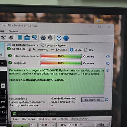Viewport: 127px width, 127px height.
Task: Open the drive dropdown showing E: 0%
Action: point(76,125)
